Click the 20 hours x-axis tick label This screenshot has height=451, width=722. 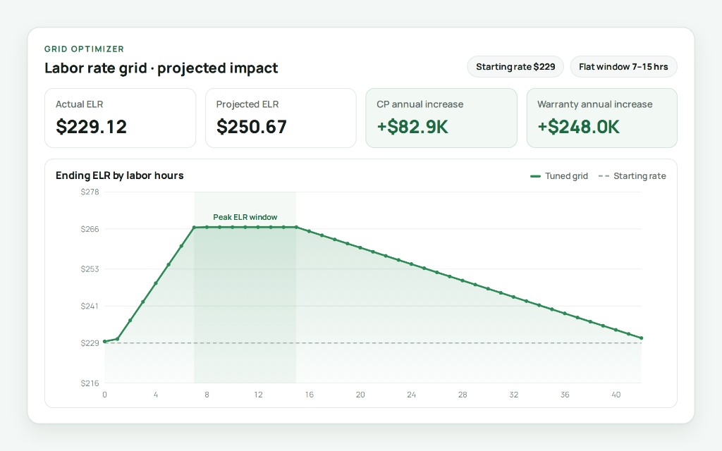coord(360,395)
